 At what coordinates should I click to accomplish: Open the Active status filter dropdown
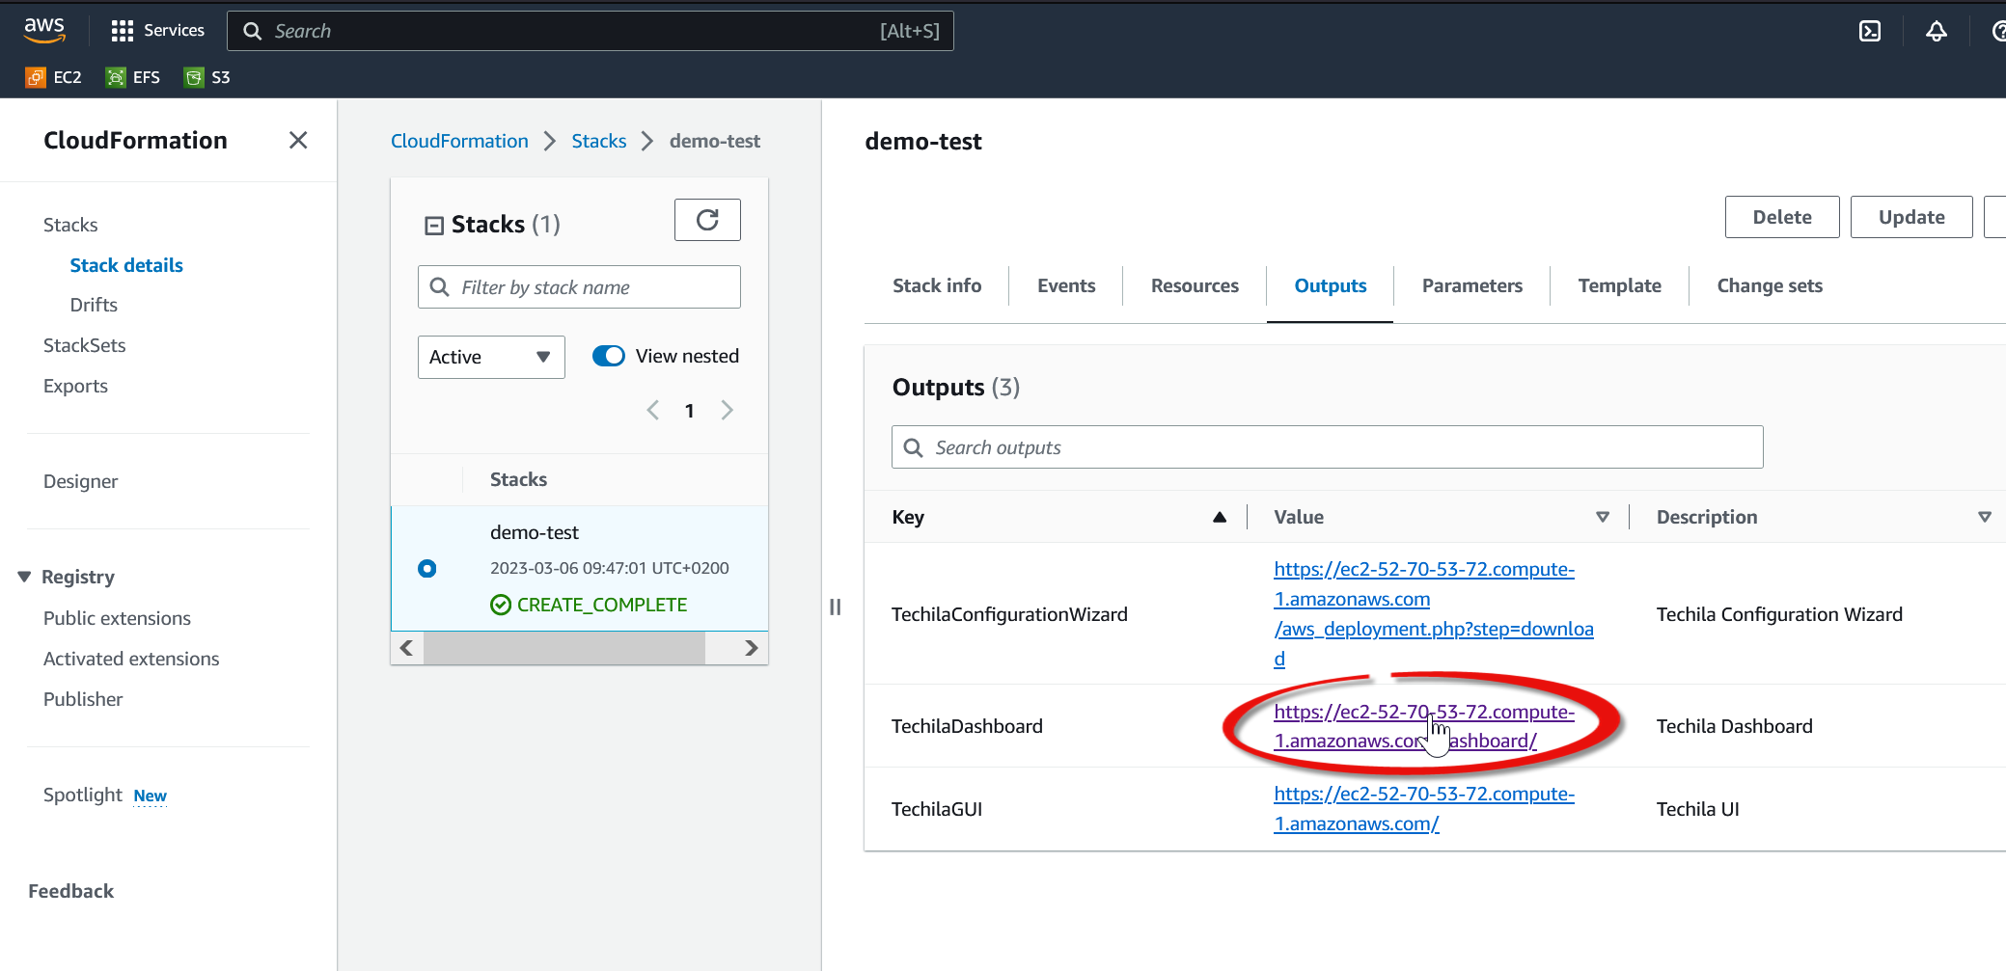pos(490,357)
